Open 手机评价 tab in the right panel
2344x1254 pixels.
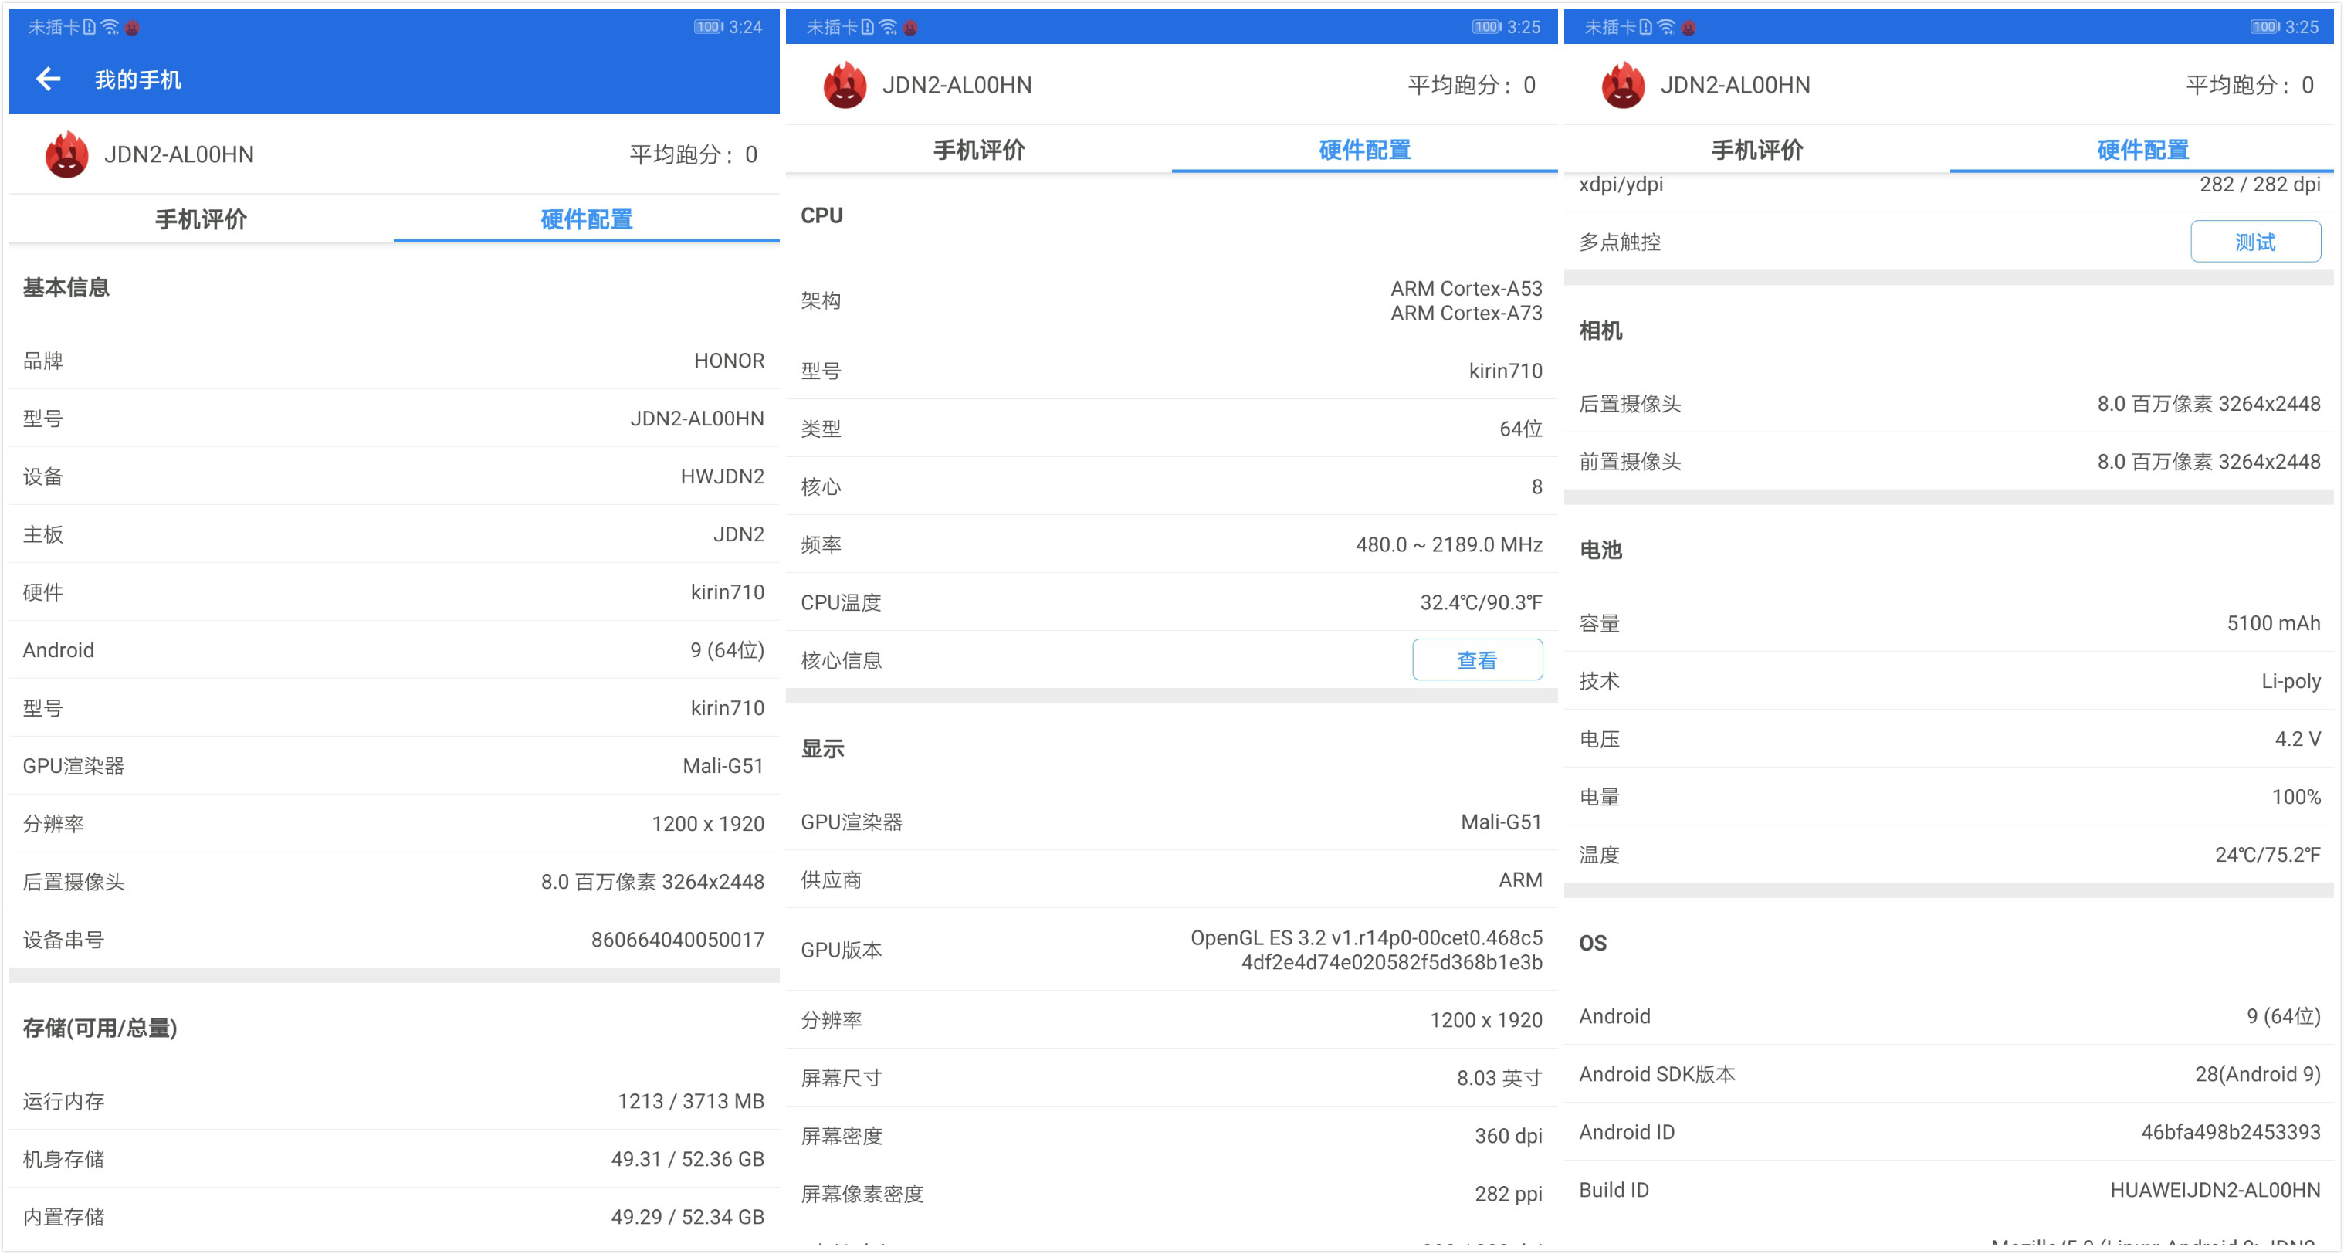point(1756,150)
